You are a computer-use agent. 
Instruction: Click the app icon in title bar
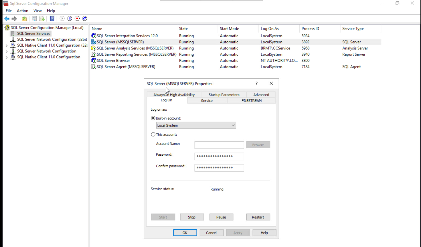pyautogui.click(x=6, y=3)
